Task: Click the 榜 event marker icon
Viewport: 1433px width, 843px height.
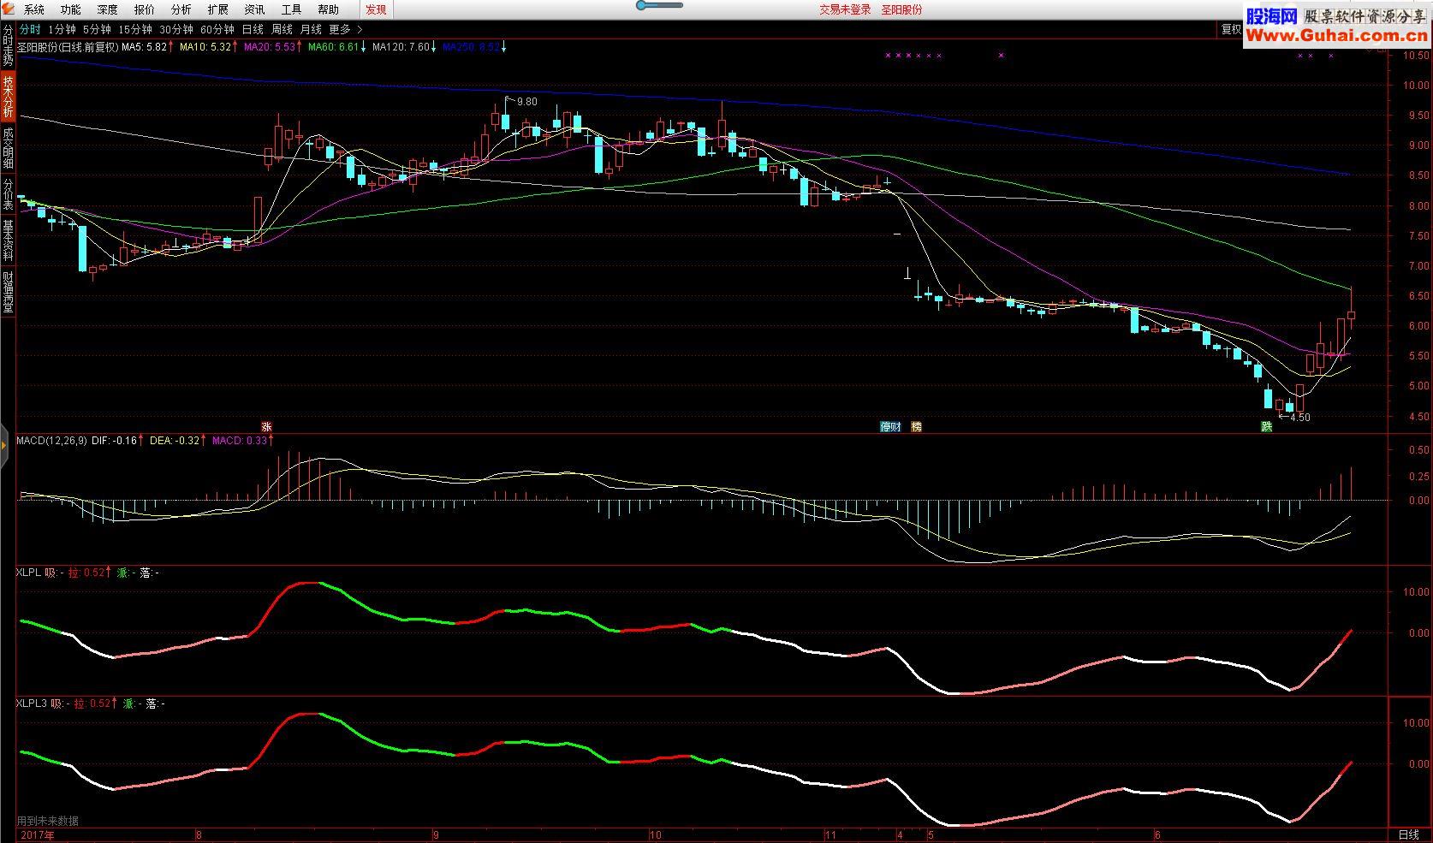Action: click(916, 426)
